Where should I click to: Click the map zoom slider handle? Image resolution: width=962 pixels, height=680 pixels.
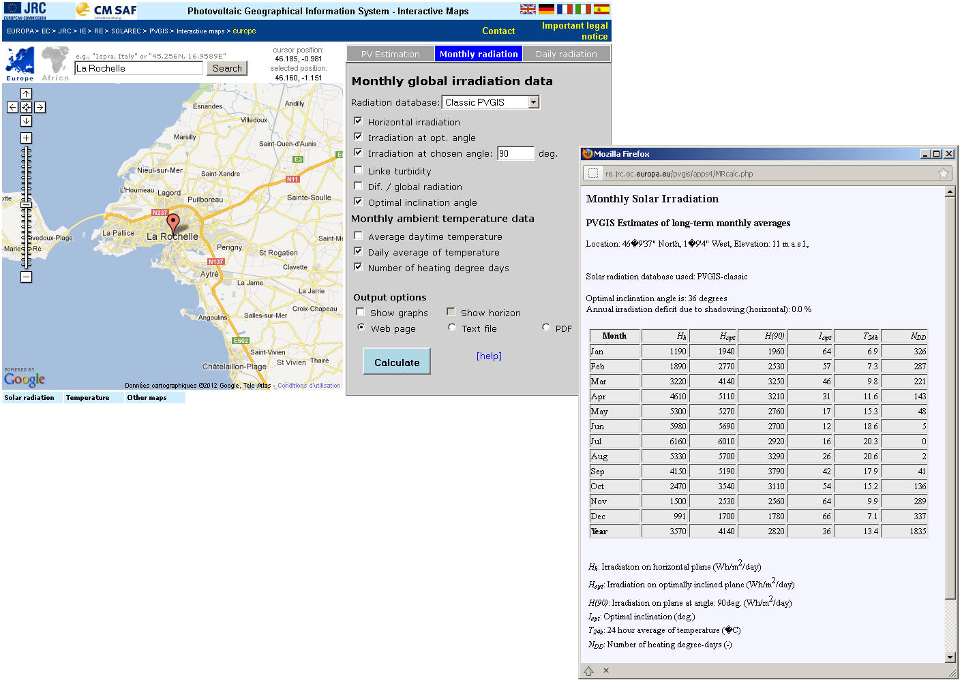26,204
